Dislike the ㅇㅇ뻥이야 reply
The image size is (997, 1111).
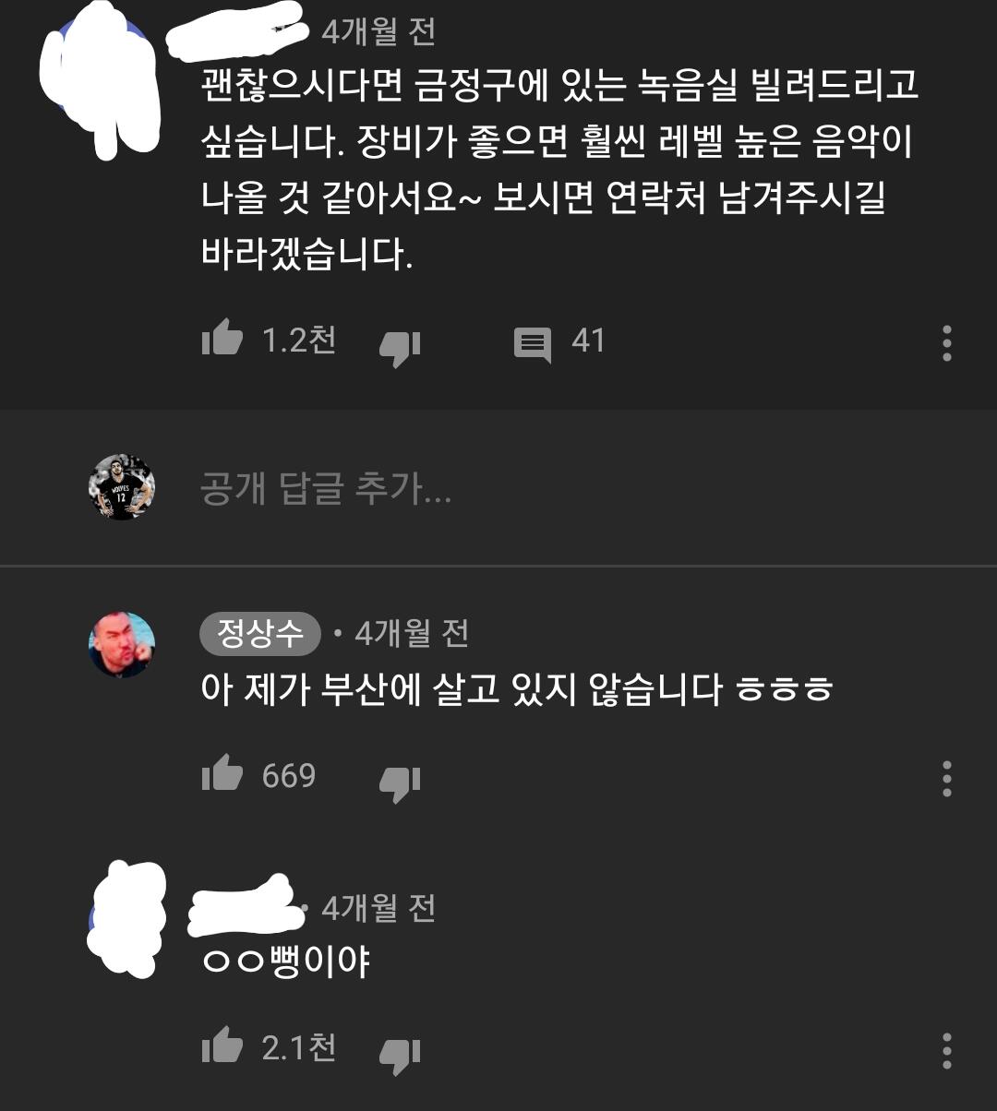point(400,1054)
